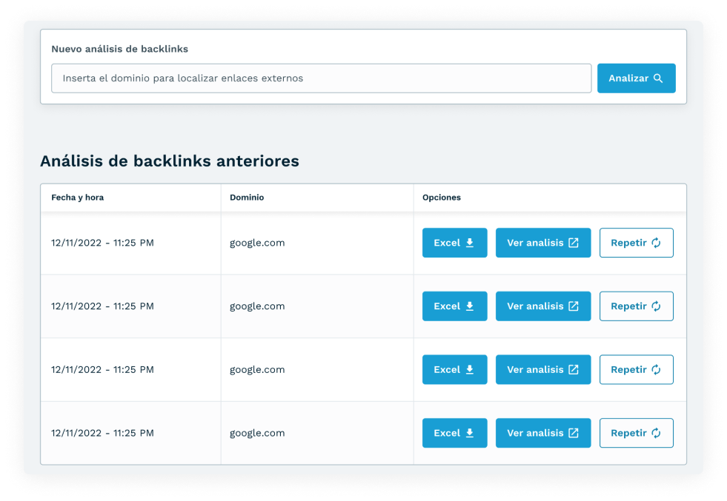Viewport: 727px width, 501px height.
Task: Open Ver analisis button in third row
Action: (543, 369)
